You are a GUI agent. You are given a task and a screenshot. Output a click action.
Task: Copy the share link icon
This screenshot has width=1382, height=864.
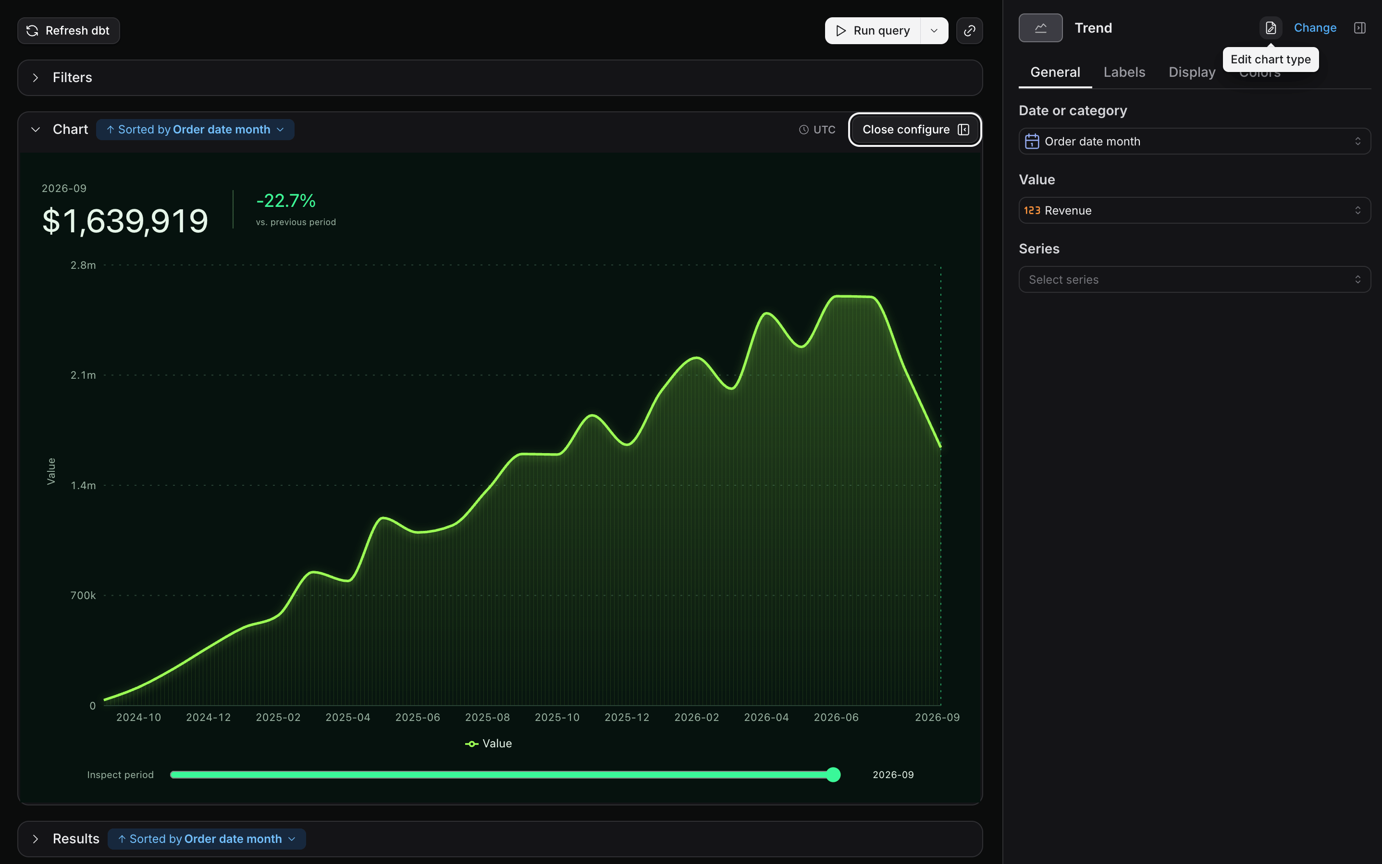(970, 30)
